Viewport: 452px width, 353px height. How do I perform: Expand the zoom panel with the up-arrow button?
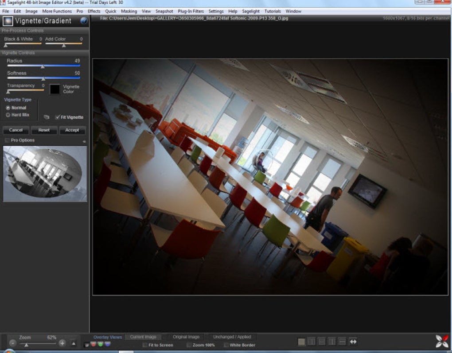click(x=74, y=343)
